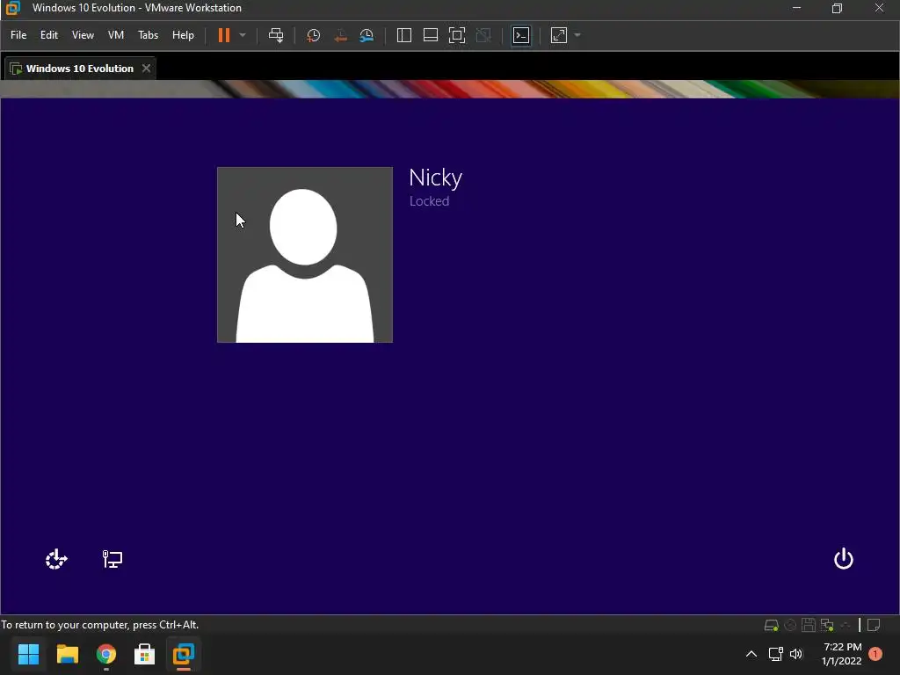Image resolution: width=900 pixels, height=675 pixels.
Task: Open the View menu
Action: (83, 35)
